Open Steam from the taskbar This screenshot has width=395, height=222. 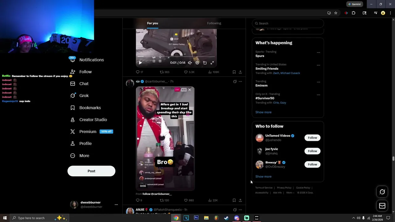tap(226, 218)
